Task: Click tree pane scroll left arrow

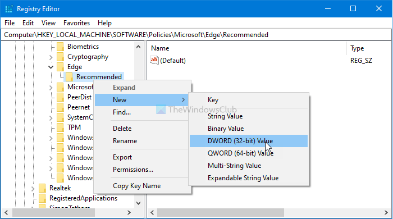Action: (x=7, y=213)
